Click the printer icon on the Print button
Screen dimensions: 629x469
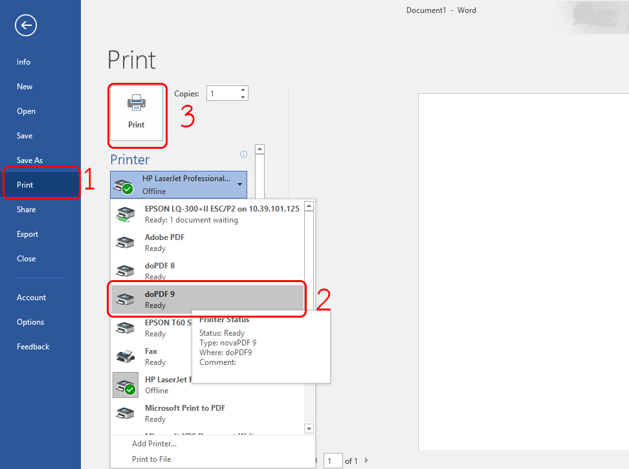click(x=137, y=103)
